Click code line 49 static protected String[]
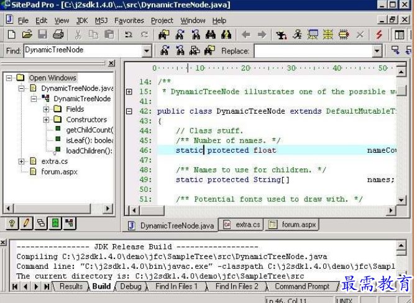Viewport: 417px width, 303px height. pos(232,179)
